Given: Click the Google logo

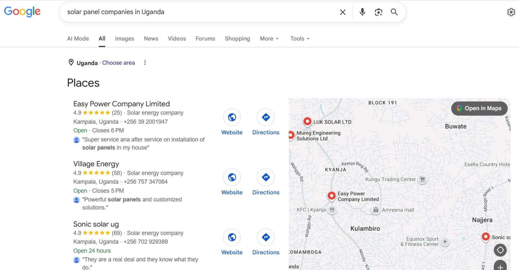Looking at the screenshot, I should tap(22, 12).
